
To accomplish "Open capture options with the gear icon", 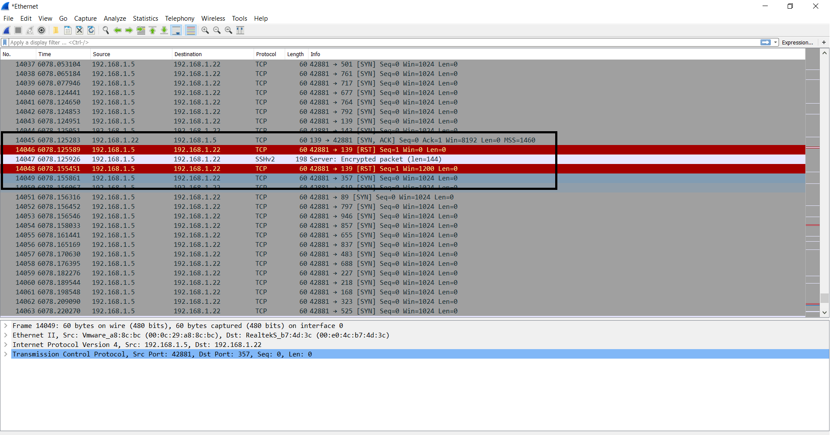I will [x=42, y=30].
